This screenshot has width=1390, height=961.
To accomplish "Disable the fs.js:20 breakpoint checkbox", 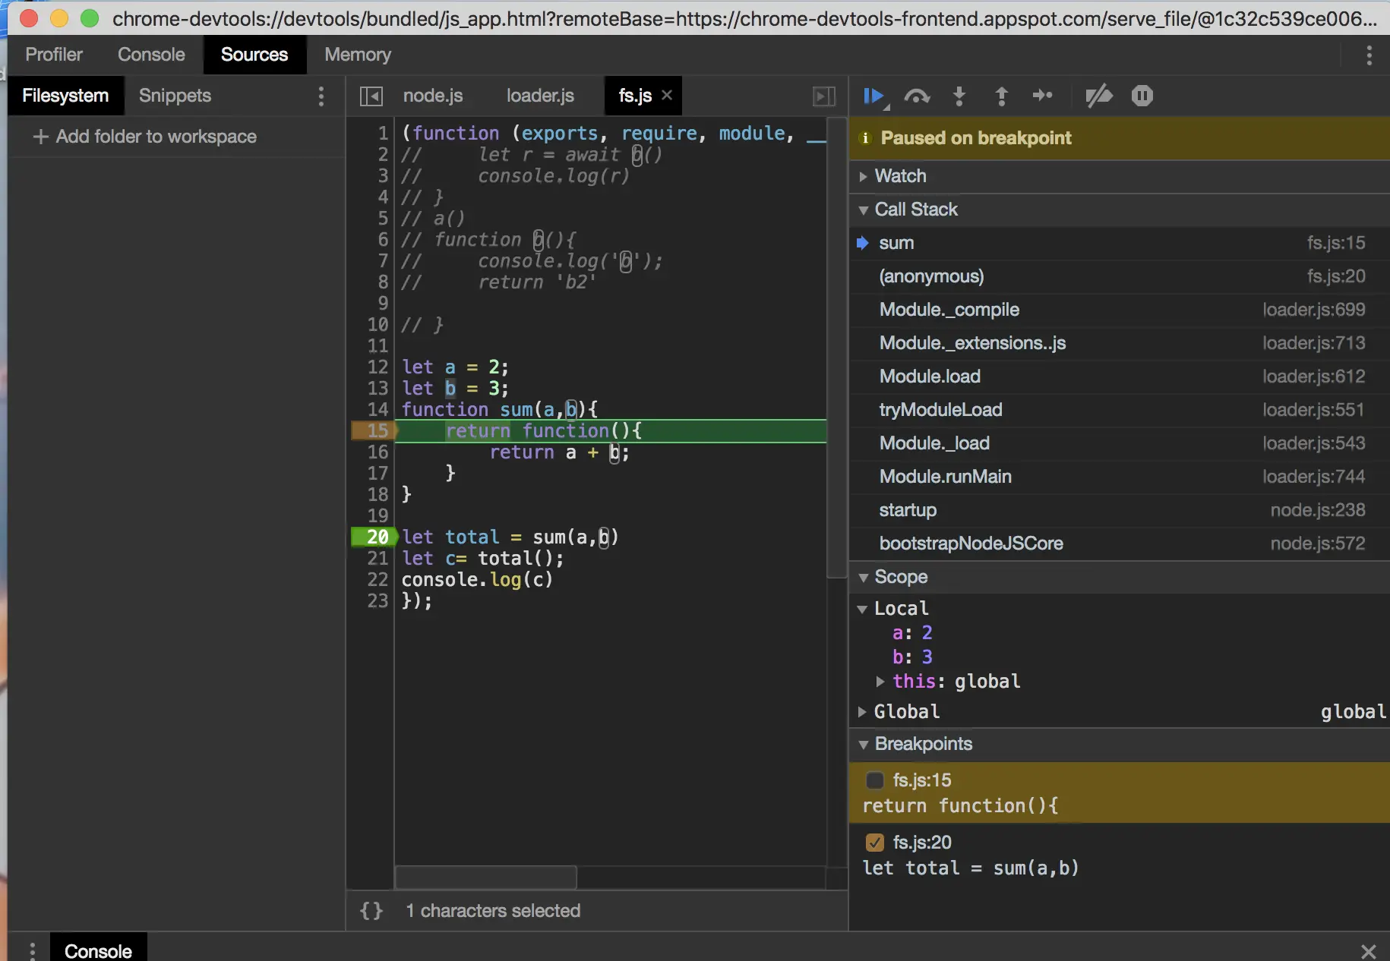I will pos(875,843).
